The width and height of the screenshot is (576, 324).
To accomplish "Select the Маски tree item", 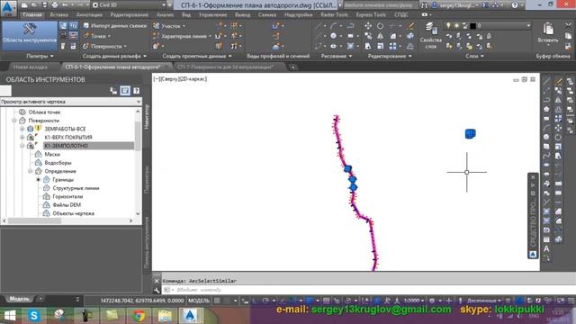I will click(x=52, y=154).
